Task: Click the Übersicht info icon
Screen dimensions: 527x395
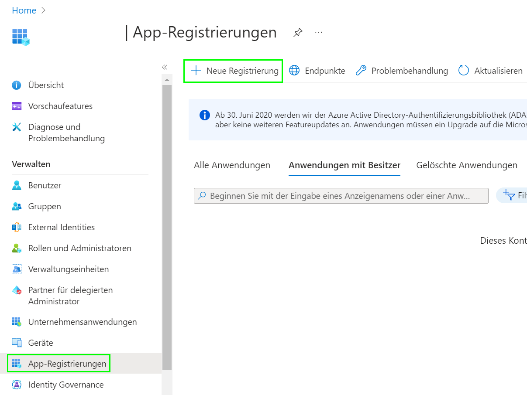Action: click(17, 85)
